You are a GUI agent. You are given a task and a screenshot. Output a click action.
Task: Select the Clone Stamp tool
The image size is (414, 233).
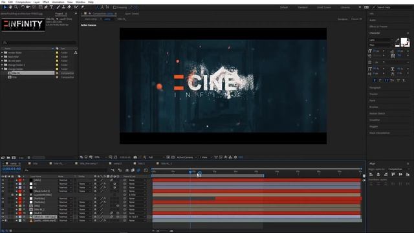(x=63, y=7)
